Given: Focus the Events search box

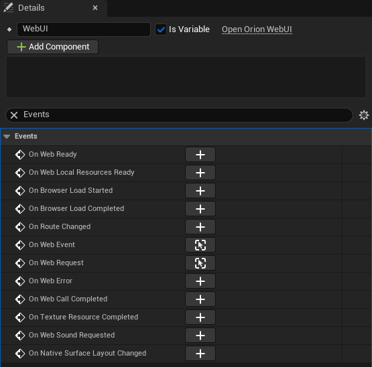Looking at the screenshot, I should pos(185,115).
